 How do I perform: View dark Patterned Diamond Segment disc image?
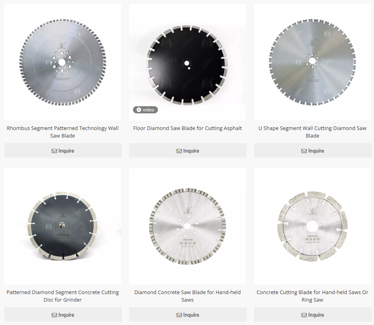[x=63, y=226]
